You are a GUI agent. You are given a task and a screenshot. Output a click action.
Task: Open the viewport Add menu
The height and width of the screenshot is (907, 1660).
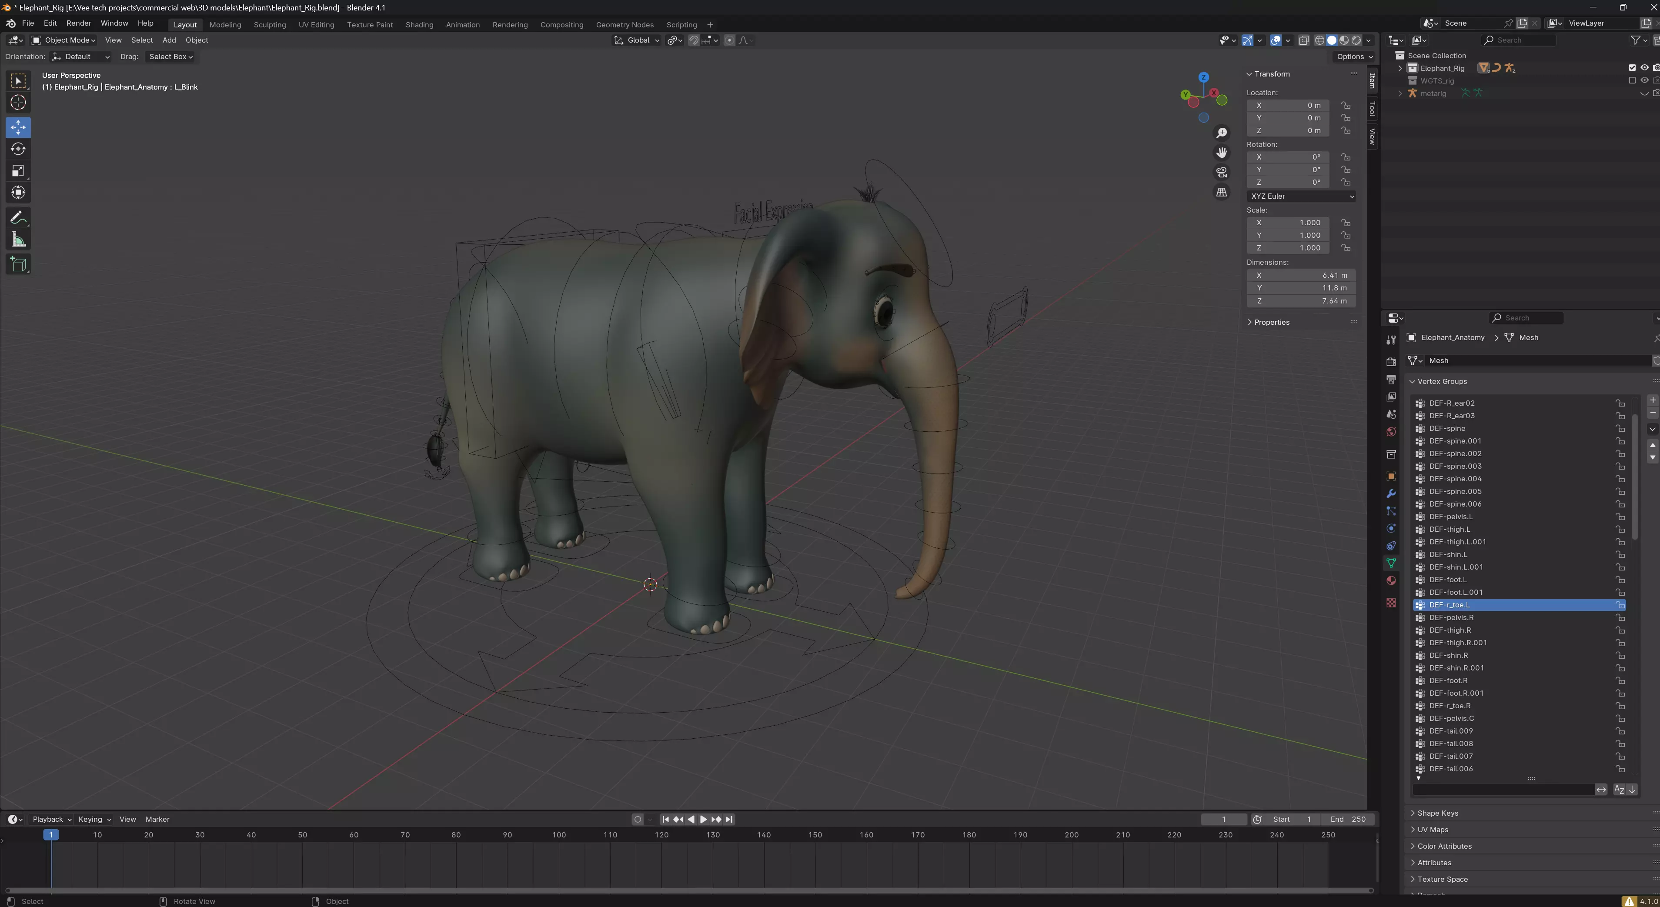click(169, 40)
